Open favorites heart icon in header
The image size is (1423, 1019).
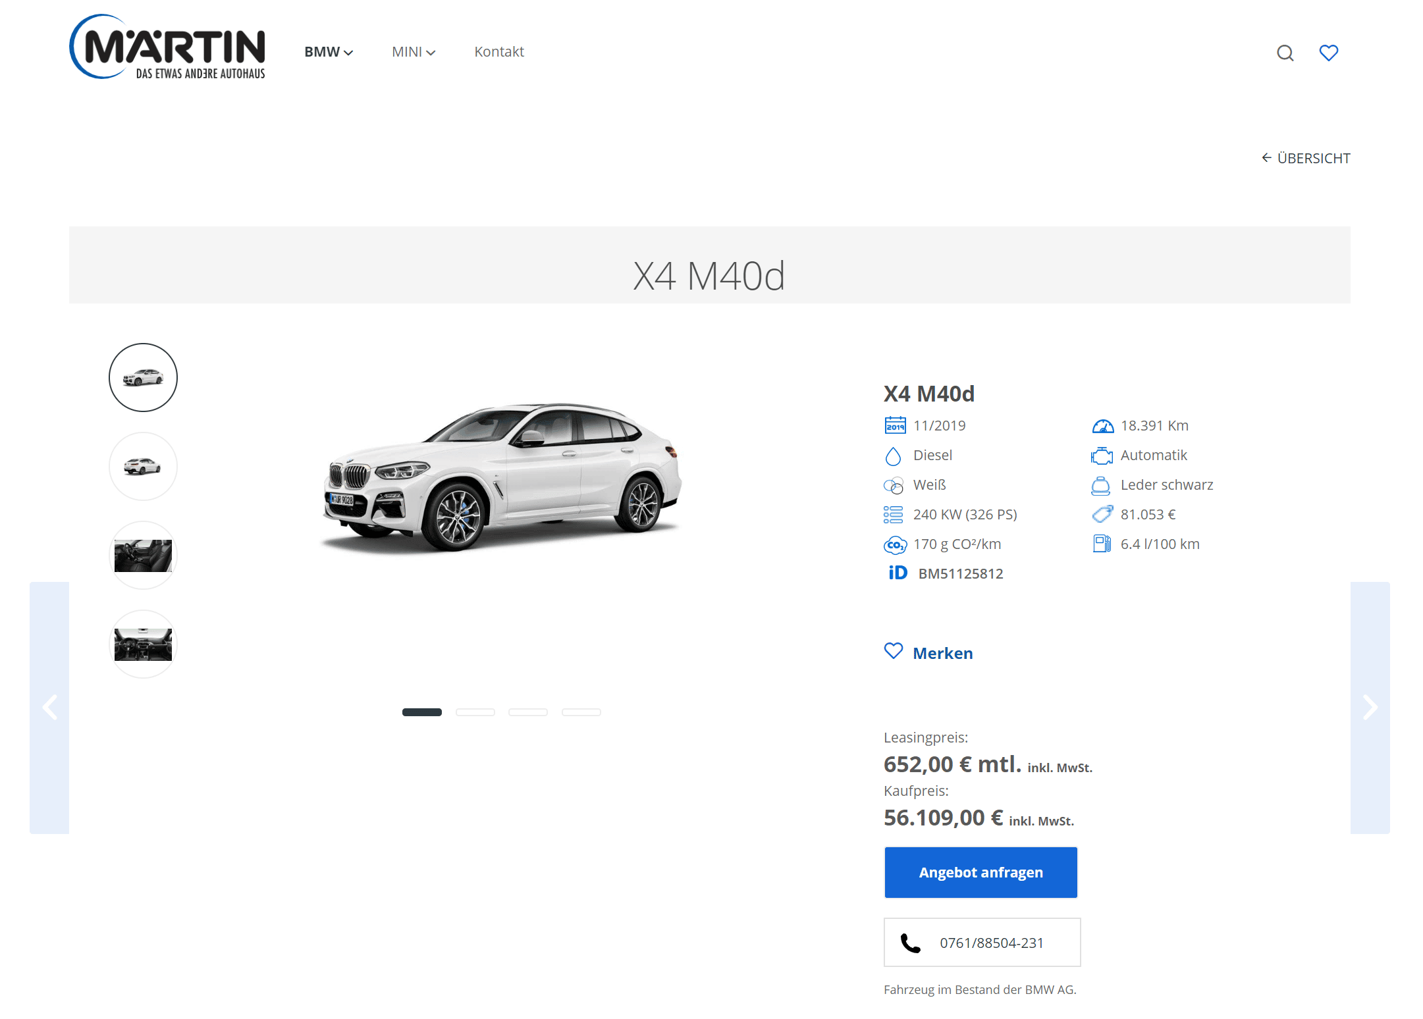coord(1328,53)
